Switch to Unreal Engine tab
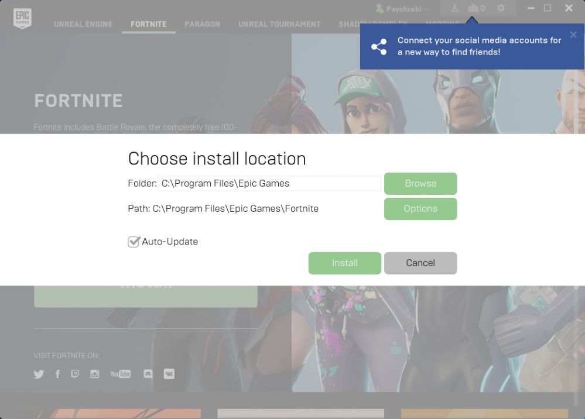Viewport: 585px width, 419px height. [x=83, y=24]
